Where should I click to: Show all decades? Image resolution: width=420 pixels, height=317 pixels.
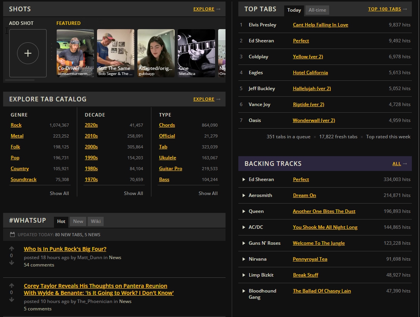pos(134,193)
